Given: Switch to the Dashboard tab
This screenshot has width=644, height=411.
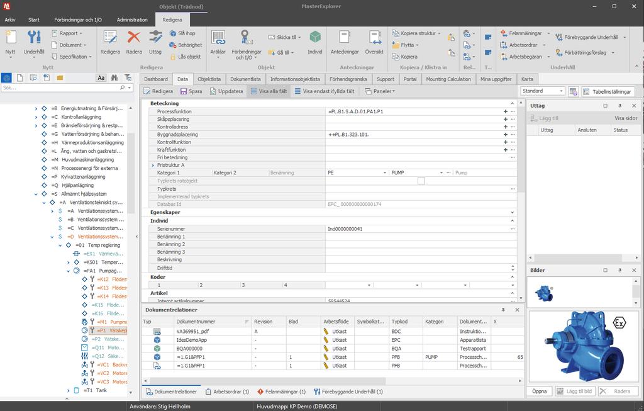Looking at the screenshot, I should coord(156,79).
